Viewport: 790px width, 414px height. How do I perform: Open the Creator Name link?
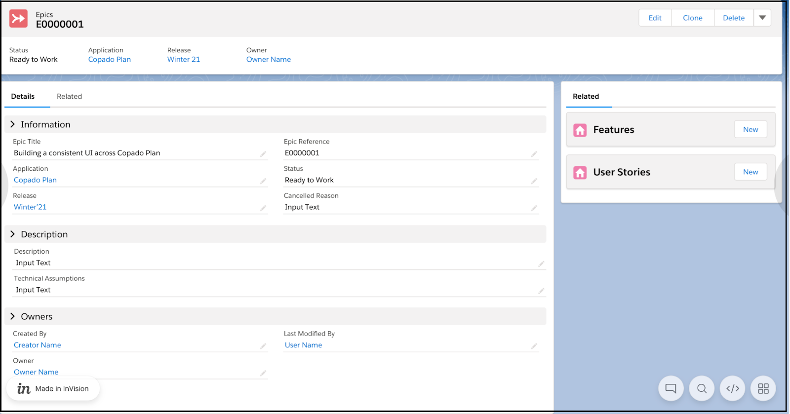pyautogui.click(x=38, y=345)
